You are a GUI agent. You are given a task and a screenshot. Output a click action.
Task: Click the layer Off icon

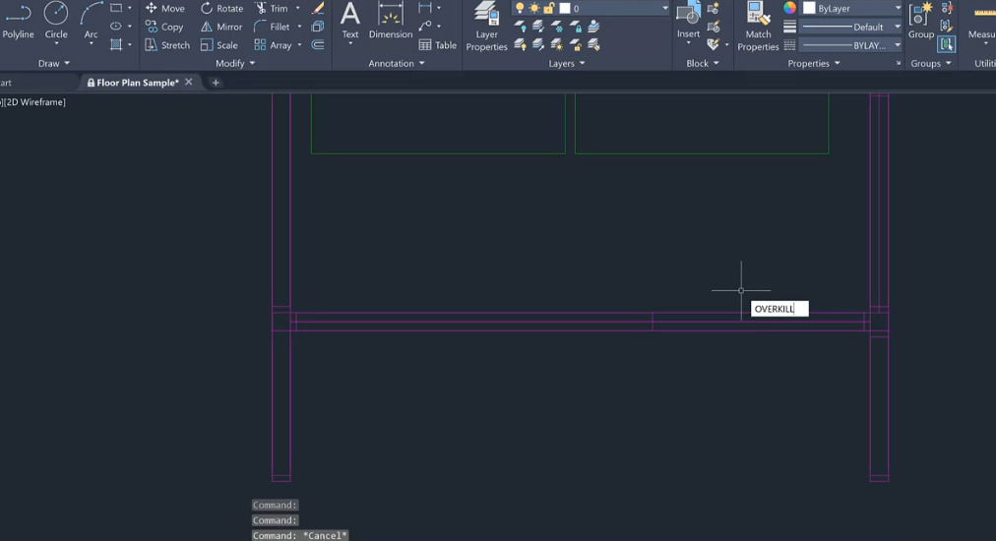pos(520,27)
